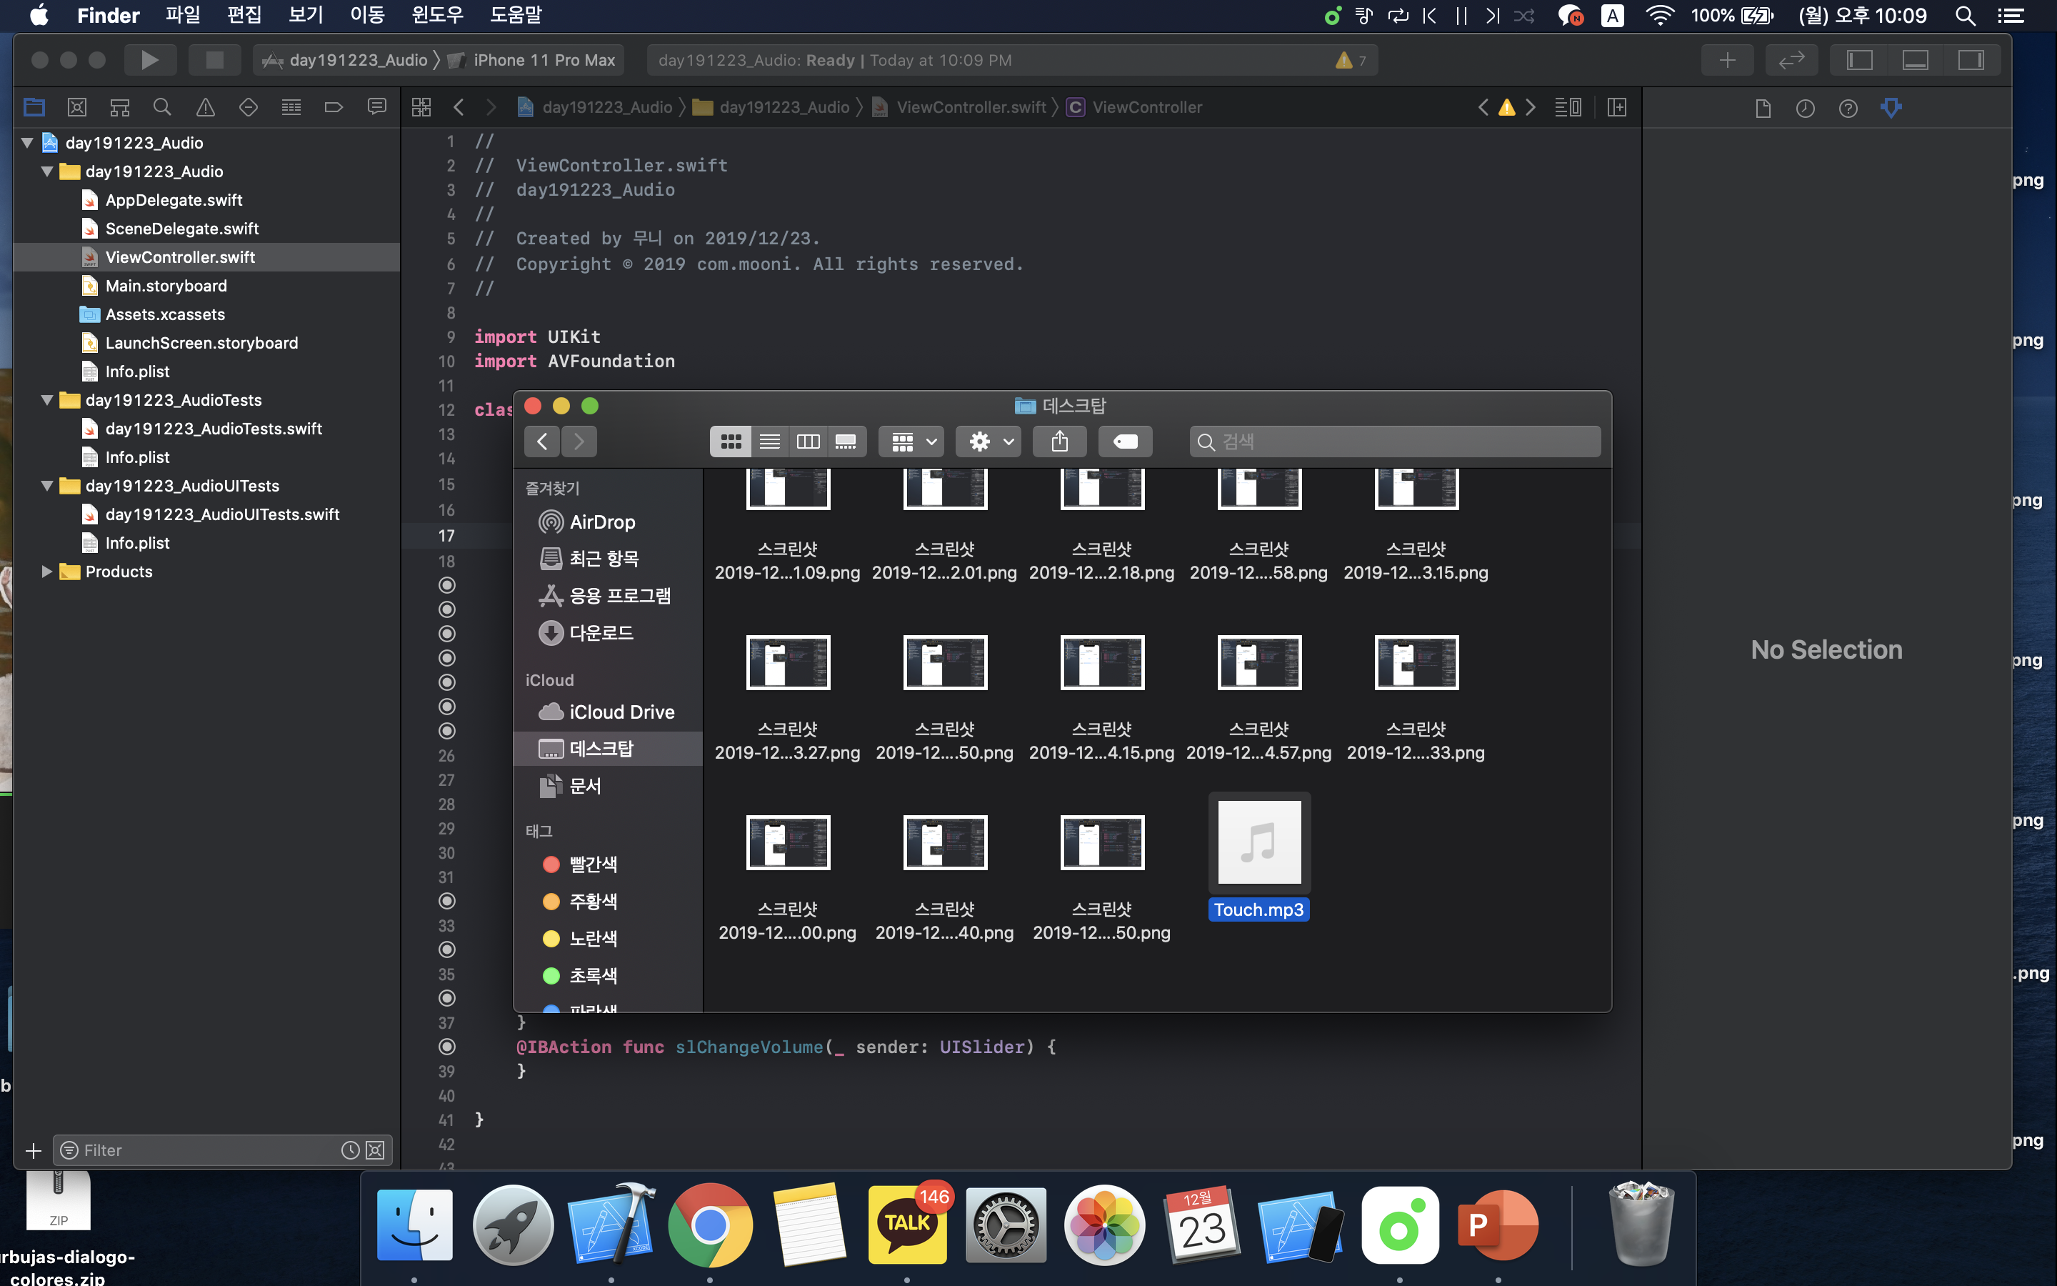The width and height of the screenshot is (2057, 1286).
Task: Toggle the debug area panel
Action: pyautogui.click(x=1915, y=61)
